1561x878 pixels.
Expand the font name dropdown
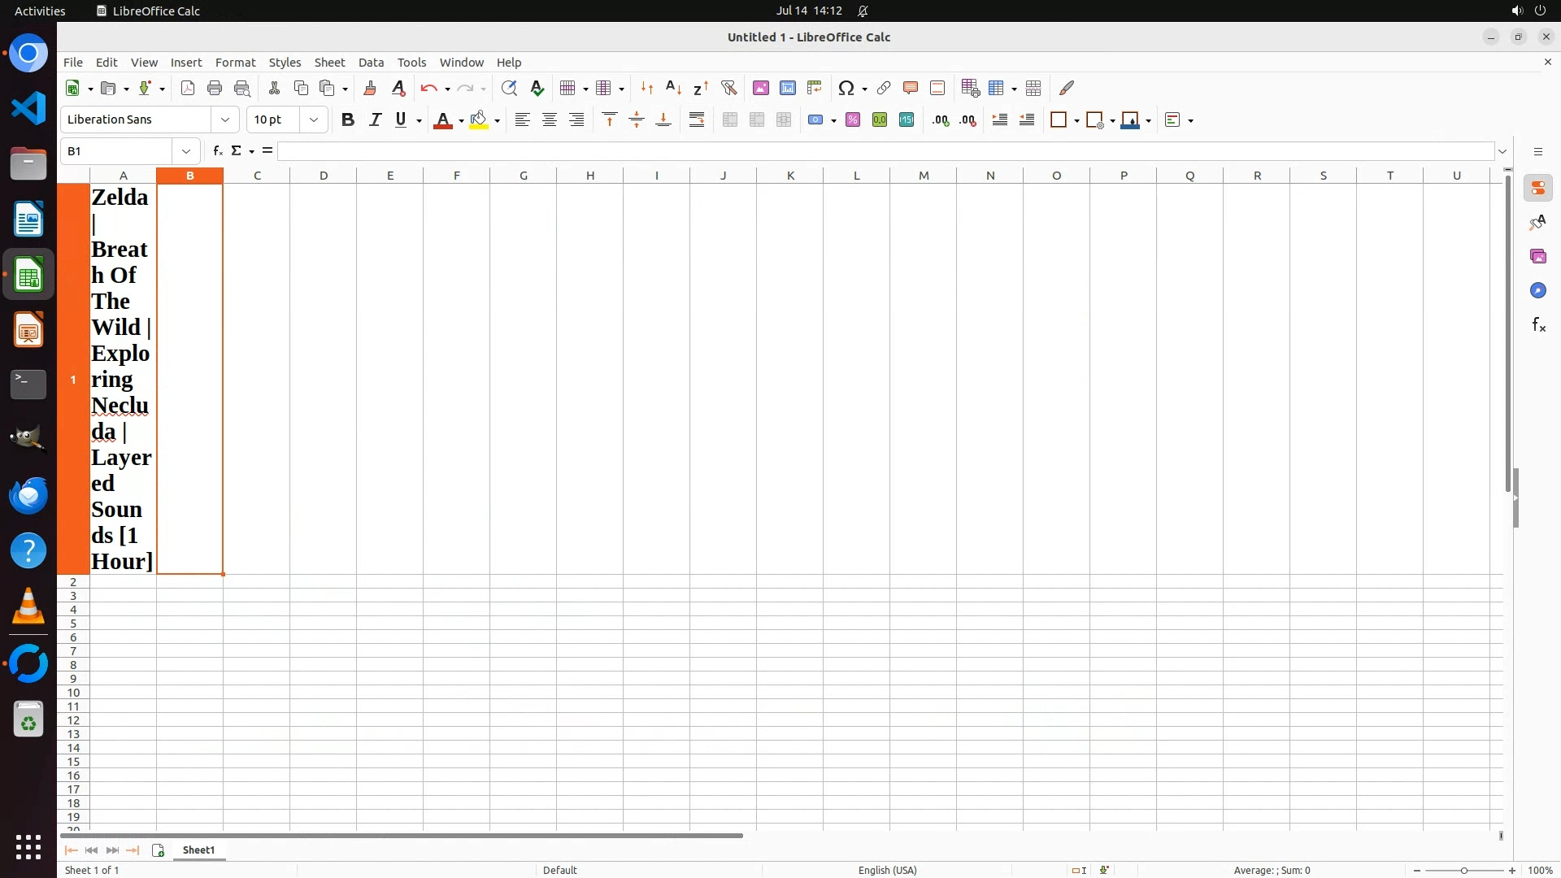tap(225, 120)
